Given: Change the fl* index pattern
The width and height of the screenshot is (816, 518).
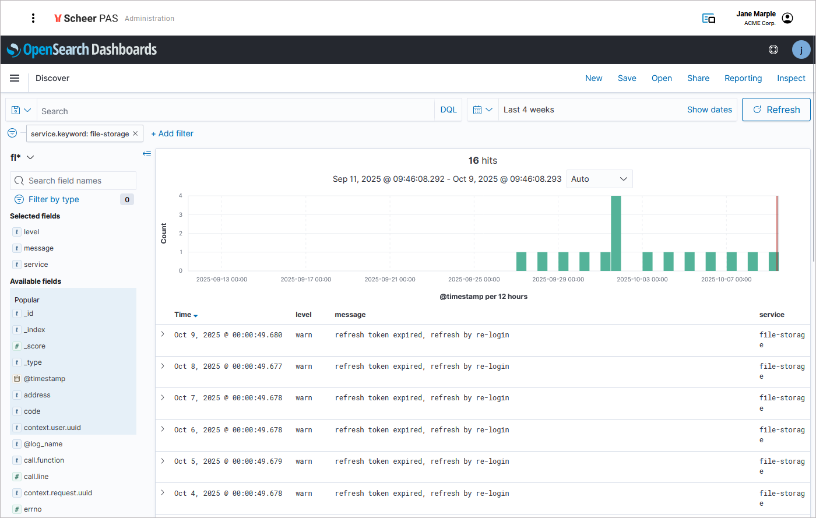Looking at the screenshot, I should coord(23,157).
